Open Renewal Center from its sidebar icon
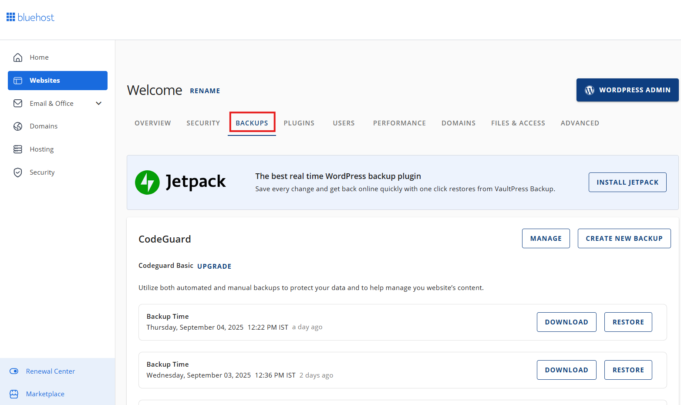 click(14, 371)
